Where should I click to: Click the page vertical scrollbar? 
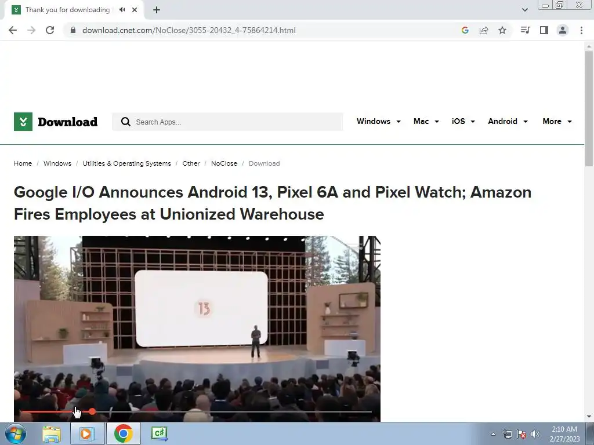click(x=589, y=109)
